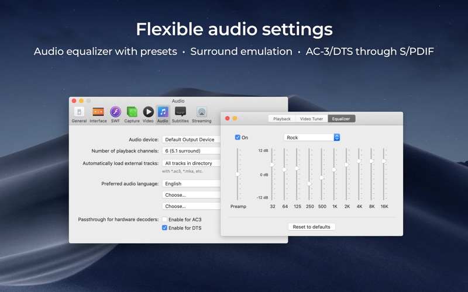The height and width of the screenshot is (292, 468).
Task: Open the Rock equalizer preset dropdown
Action: pos(312,137)
